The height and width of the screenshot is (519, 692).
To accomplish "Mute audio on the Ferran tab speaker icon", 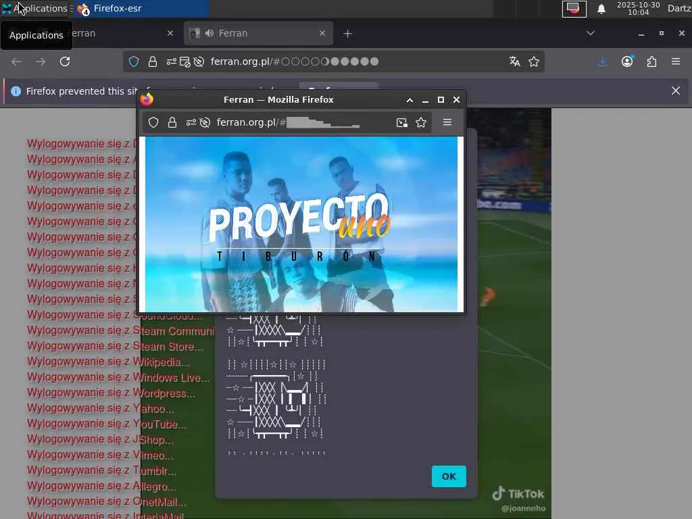I will coord(209,33).
